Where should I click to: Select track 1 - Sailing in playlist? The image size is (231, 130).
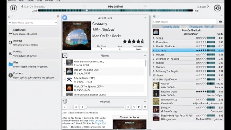tap(188, 38)
